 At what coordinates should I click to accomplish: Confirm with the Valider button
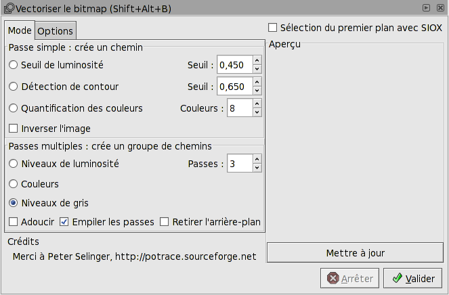click(413, 278)
